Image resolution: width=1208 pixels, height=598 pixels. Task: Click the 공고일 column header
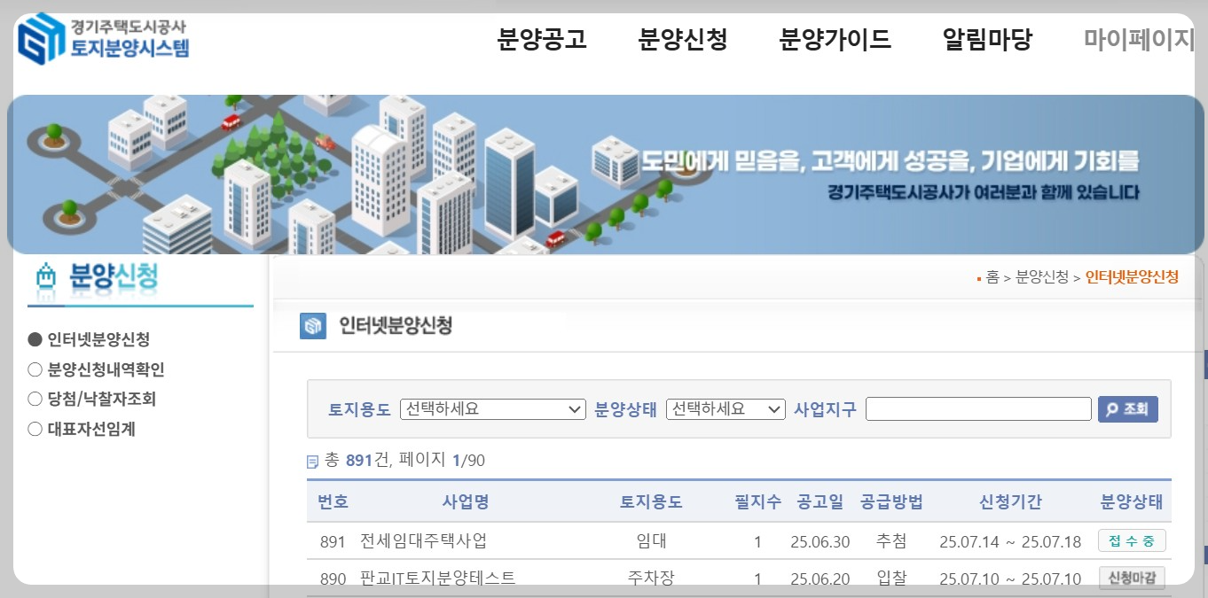(820, 502)
